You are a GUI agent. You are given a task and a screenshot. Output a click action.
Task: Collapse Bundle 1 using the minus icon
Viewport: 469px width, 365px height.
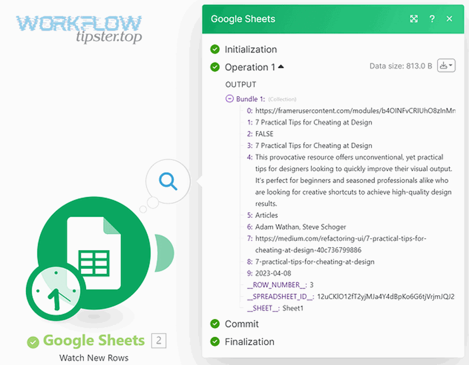[229, 98]
